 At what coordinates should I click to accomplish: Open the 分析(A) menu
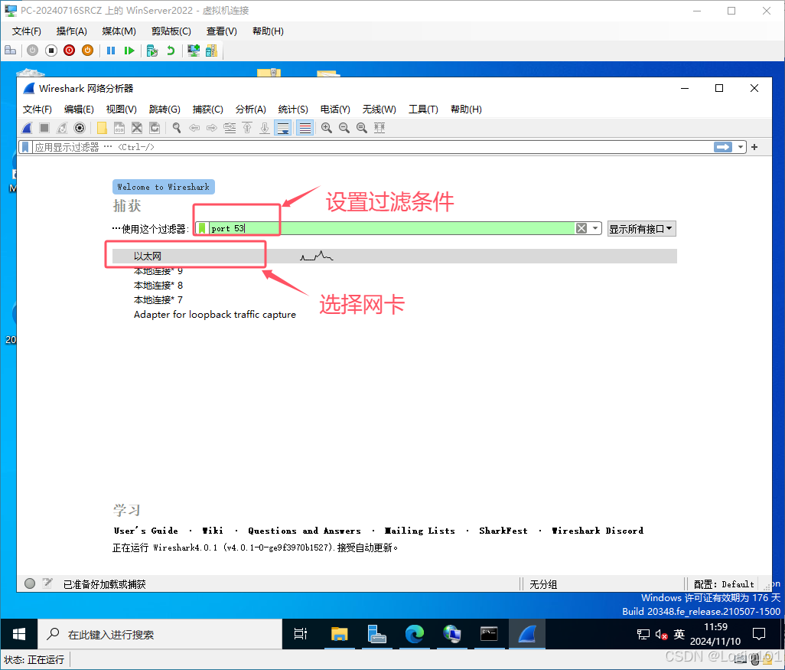pos(251,109)
